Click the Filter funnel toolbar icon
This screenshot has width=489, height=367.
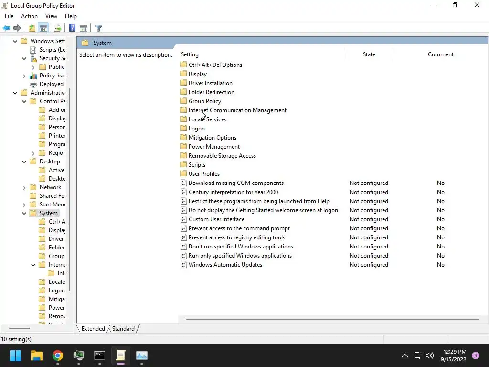tap(98, 28)
